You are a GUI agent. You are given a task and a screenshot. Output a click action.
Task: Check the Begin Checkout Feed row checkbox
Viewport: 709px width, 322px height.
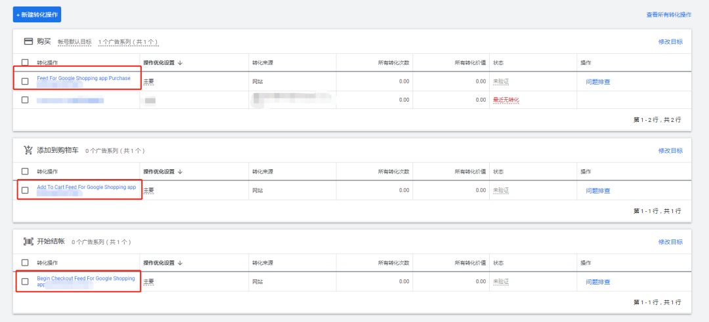point(25,281)
